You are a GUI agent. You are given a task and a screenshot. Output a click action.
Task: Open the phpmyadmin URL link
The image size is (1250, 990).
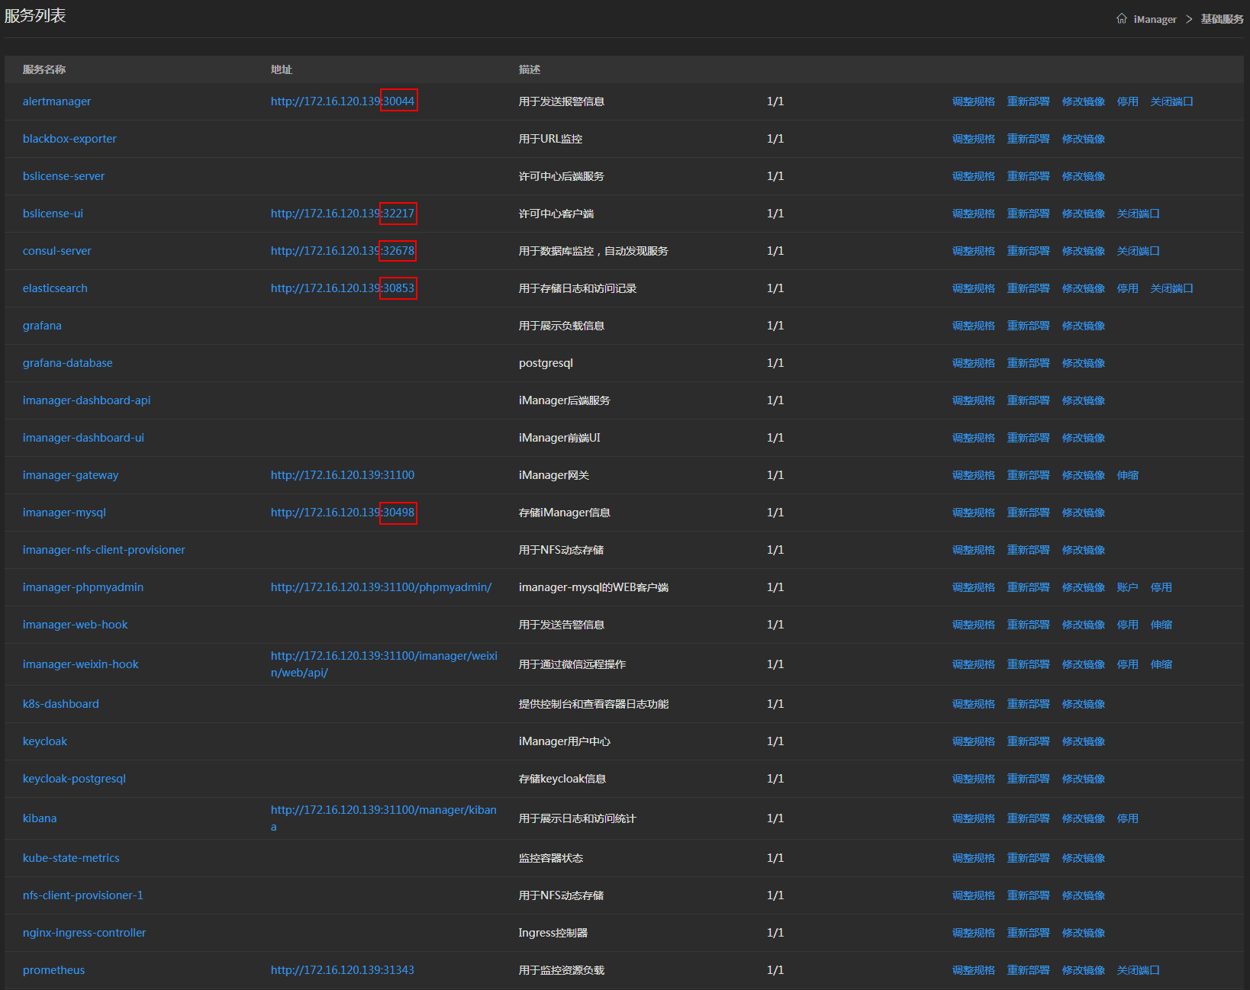[x=381, y=587]
